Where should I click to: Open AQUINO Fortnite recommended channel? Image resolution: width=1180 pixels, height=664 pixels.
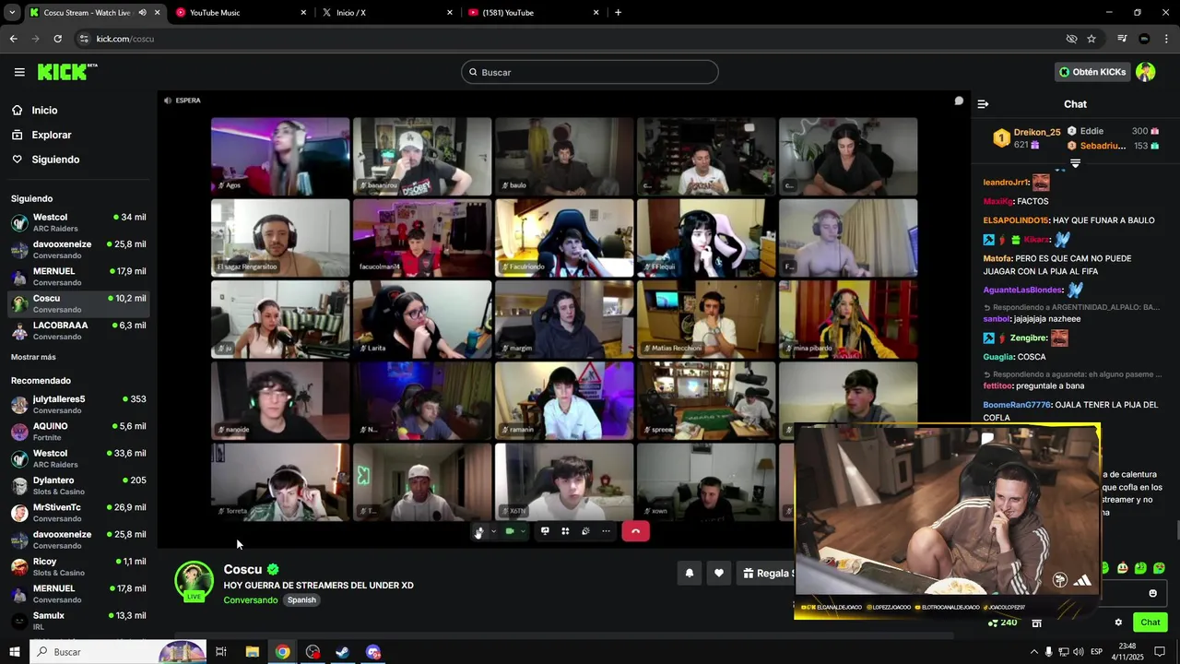tap(78, 432)
